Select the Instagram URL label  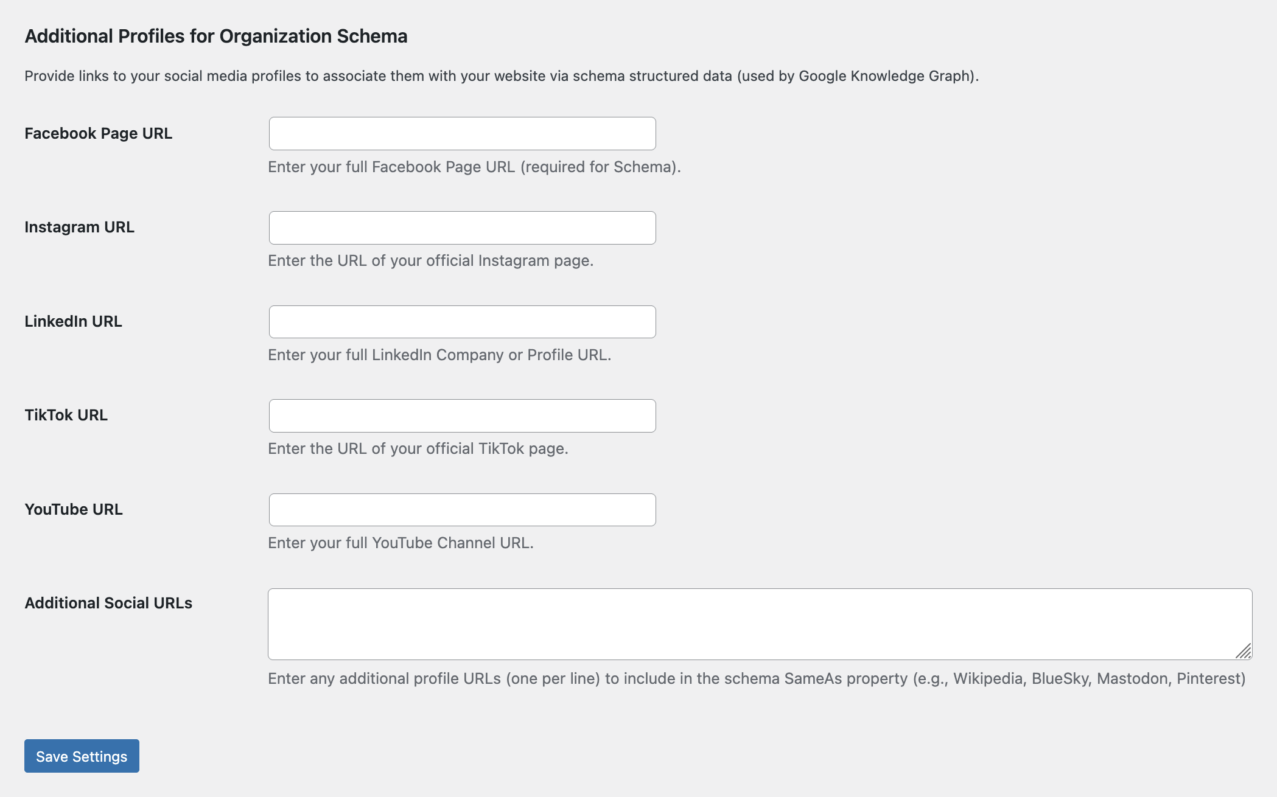coord(79,227)
